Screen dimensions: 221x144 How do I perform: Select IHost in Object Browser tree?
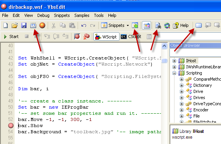click(191, 61)
